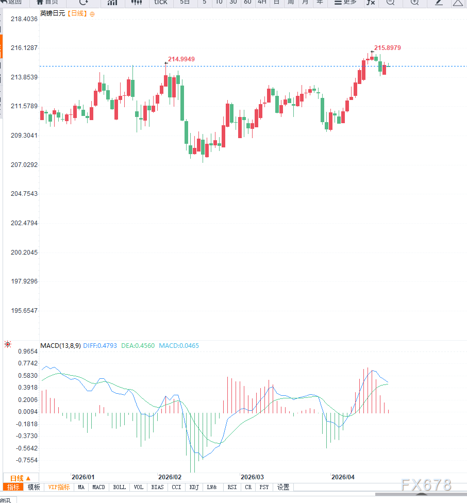Screen dimensions: 467x503
Task: Click the 215.8979 high price marker
Action: coord(387,48)
